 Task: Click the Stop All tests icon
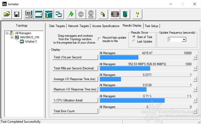(x=91, y=14)
